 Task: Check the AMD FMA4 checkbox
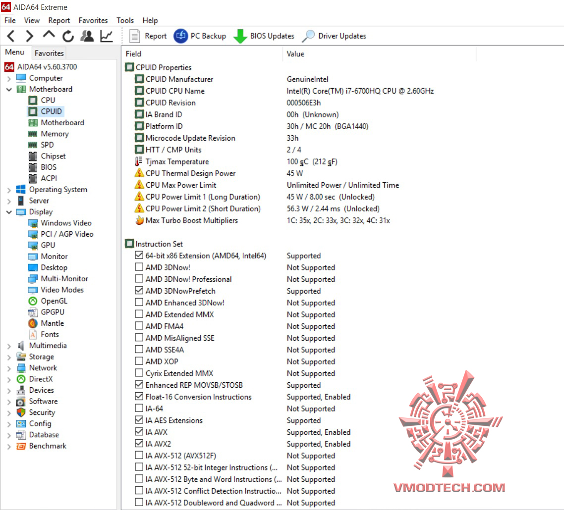139,326
